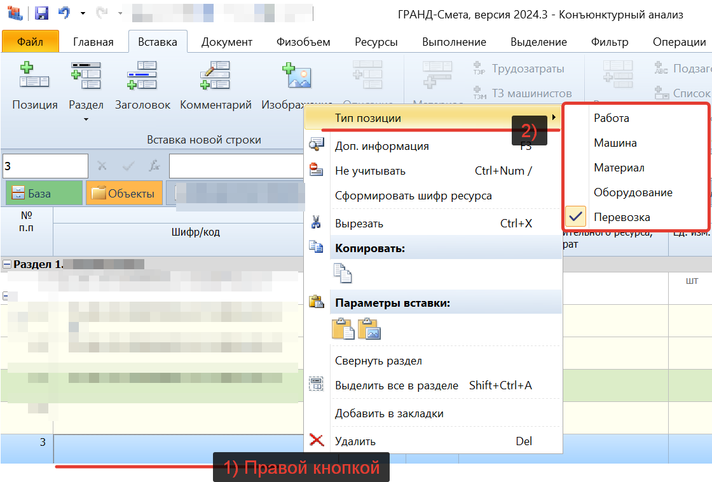Click the Save icon in quick access toolbar
Screen dimensions: 712x482
point(41,13)
